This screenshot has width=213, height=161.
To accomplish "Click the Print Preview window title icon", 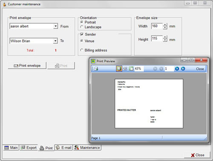I will point(93,61).
